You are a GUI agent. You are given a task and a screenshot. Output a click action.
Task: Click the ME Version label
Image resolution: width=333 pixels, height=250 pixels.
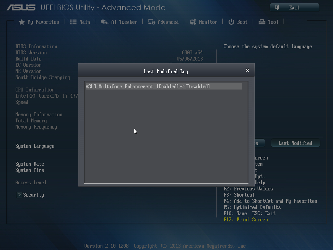point(29,71)
